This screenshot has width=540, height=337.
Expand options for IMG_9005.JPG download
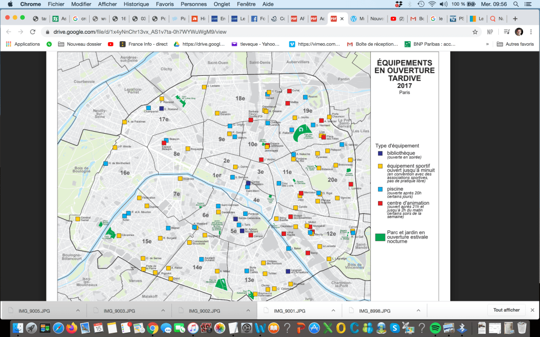tap(78, 310)
